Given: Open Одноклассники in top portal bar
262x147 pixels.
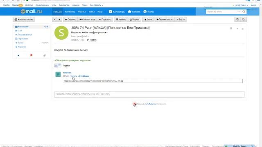Looking at the screenshot, I should tap(42, 5).
